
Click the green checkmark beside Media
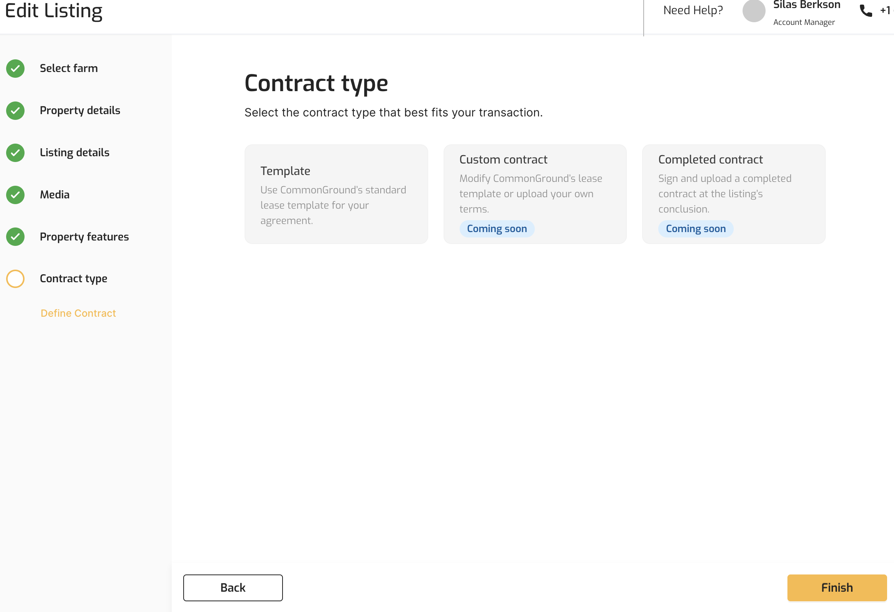point(15,195)
